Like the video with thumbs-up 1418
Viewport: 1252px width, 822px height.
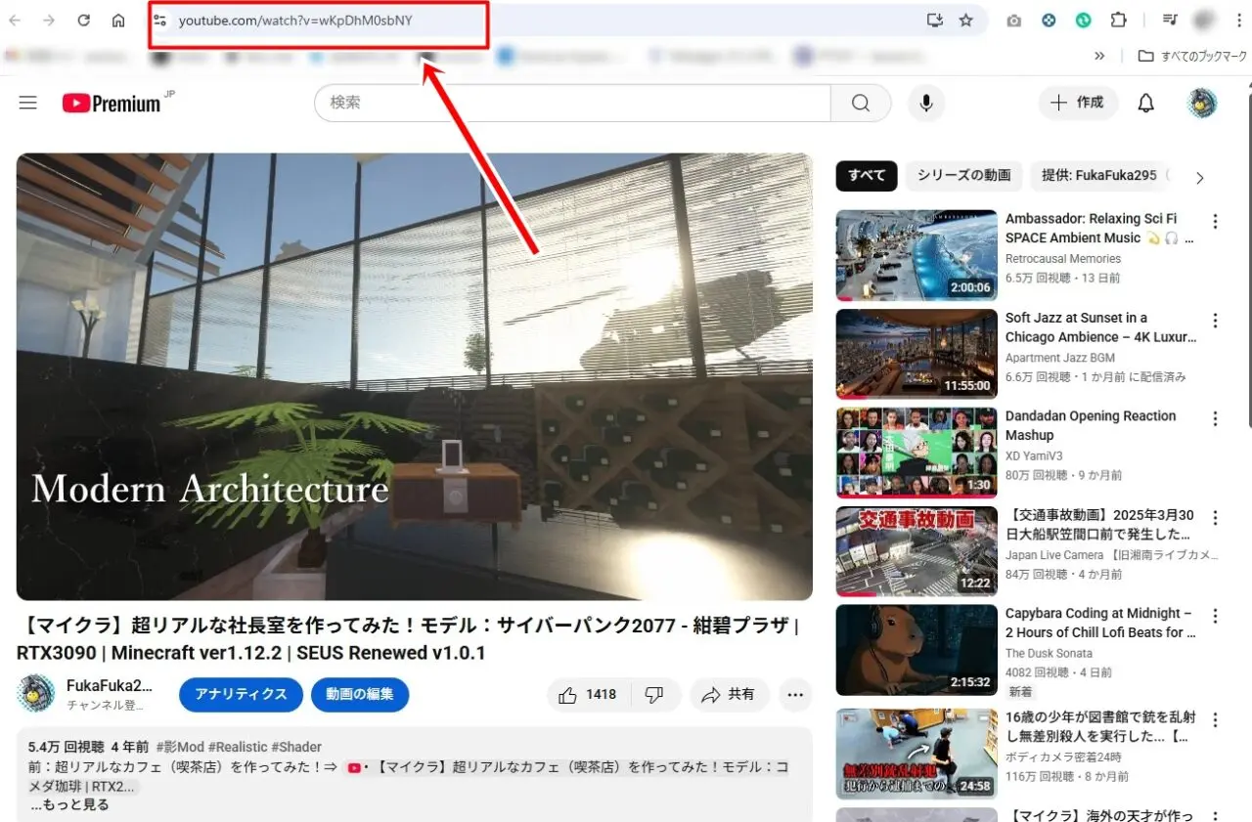(x=589, y=694)
